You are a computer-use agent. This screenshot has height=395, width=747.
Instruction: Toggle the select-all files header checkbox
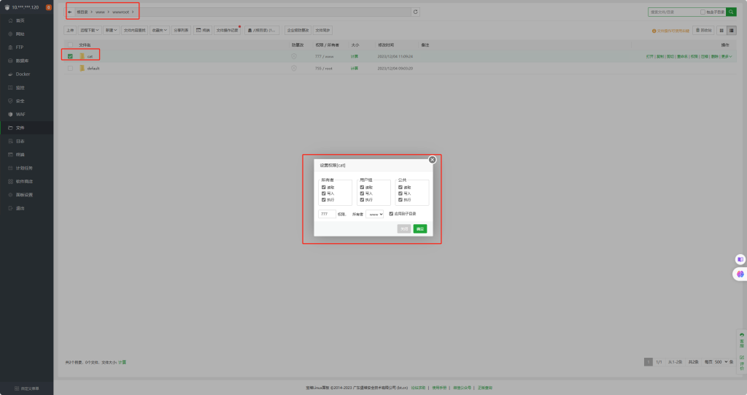click(x=71, y=45)
